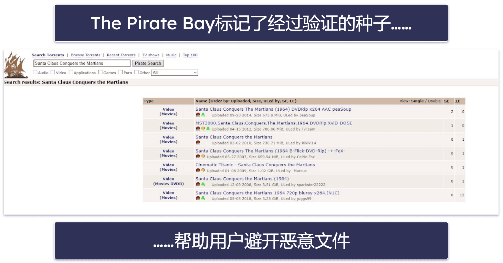Open uploader juggs99's profile

tap(304, 199)
